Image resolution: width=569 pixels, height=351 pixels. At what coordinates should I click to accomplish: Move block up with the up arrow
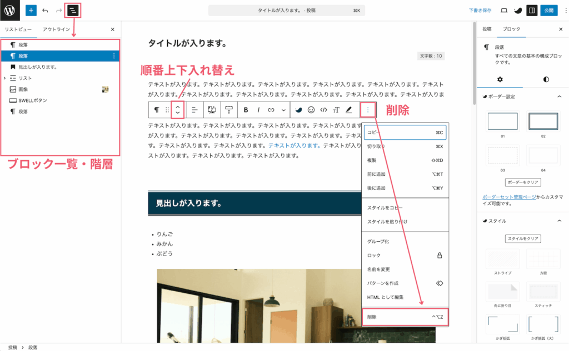pyautogui.click(x=178, y=106)
